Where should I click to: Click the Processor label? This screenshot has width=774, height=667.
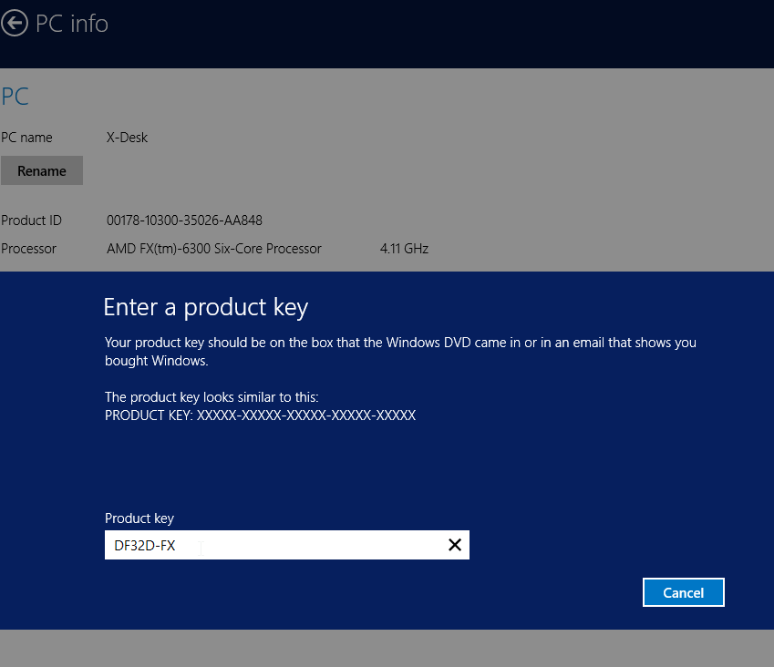click(28, 248)
